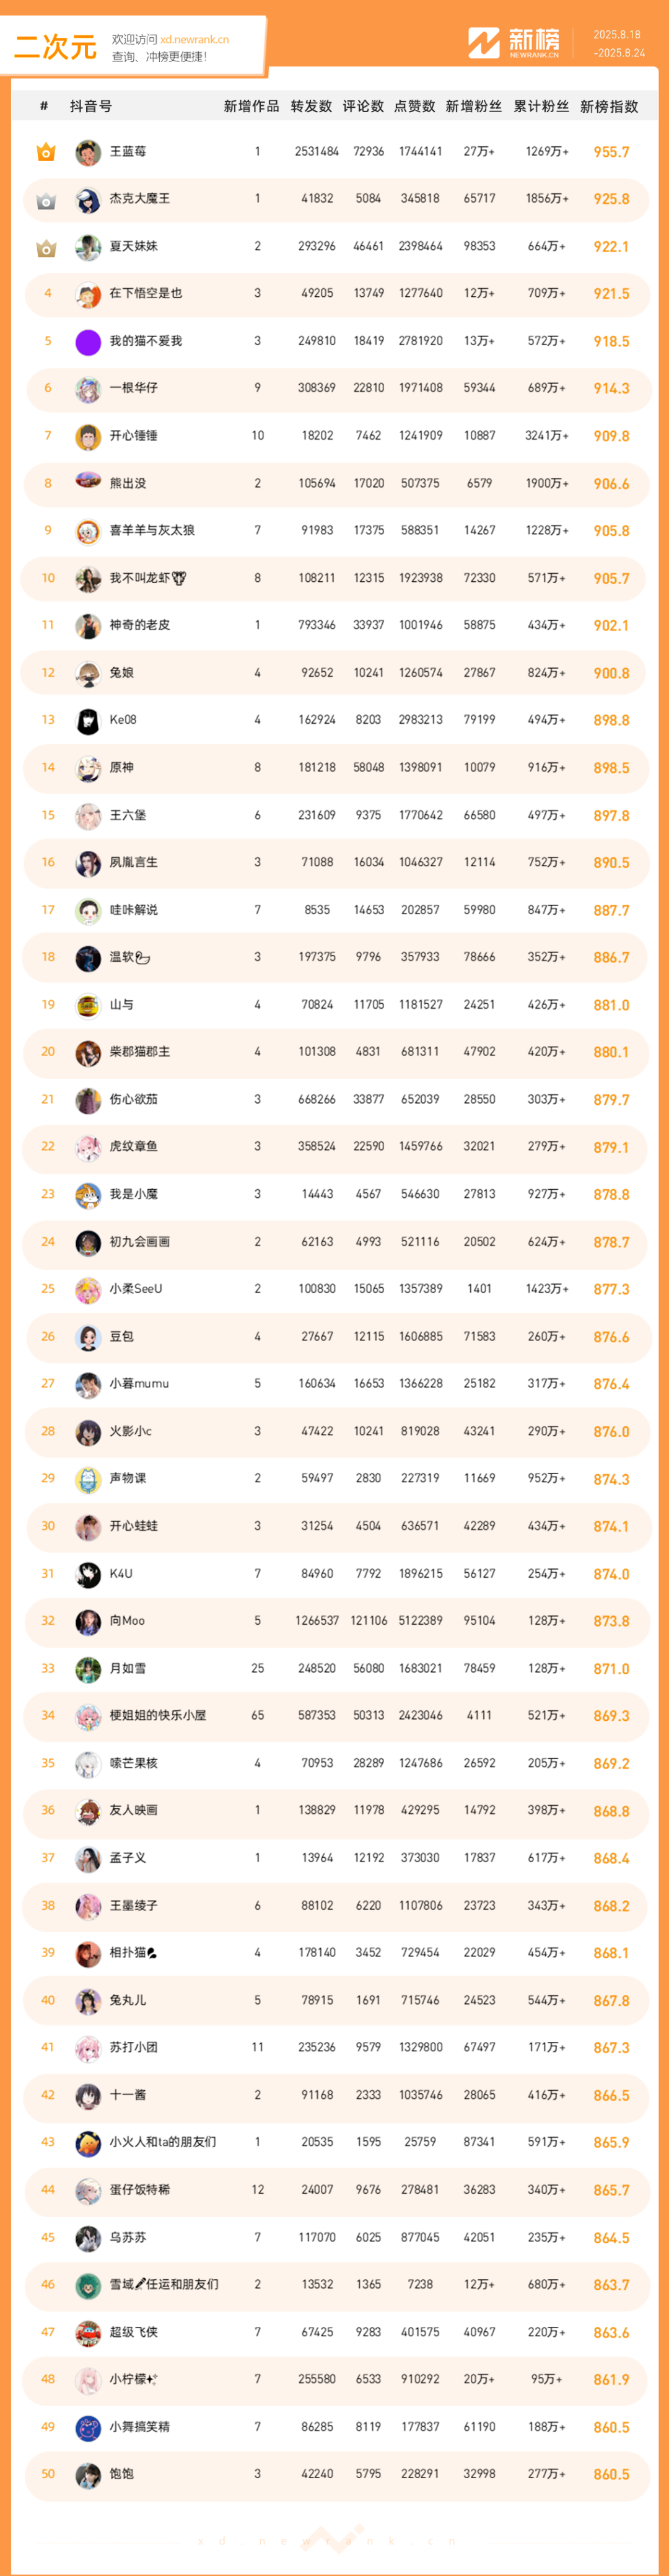Viewport: 669px width, 2576px height.
Task: Click the purple avatar of 我的猫不爱我
Action: tap(88, 342)
